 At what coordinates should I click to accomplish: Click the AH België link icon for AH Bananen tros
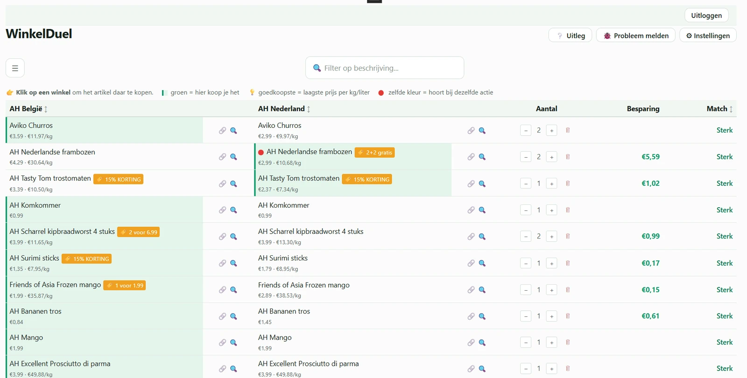[x=223, y=316]
